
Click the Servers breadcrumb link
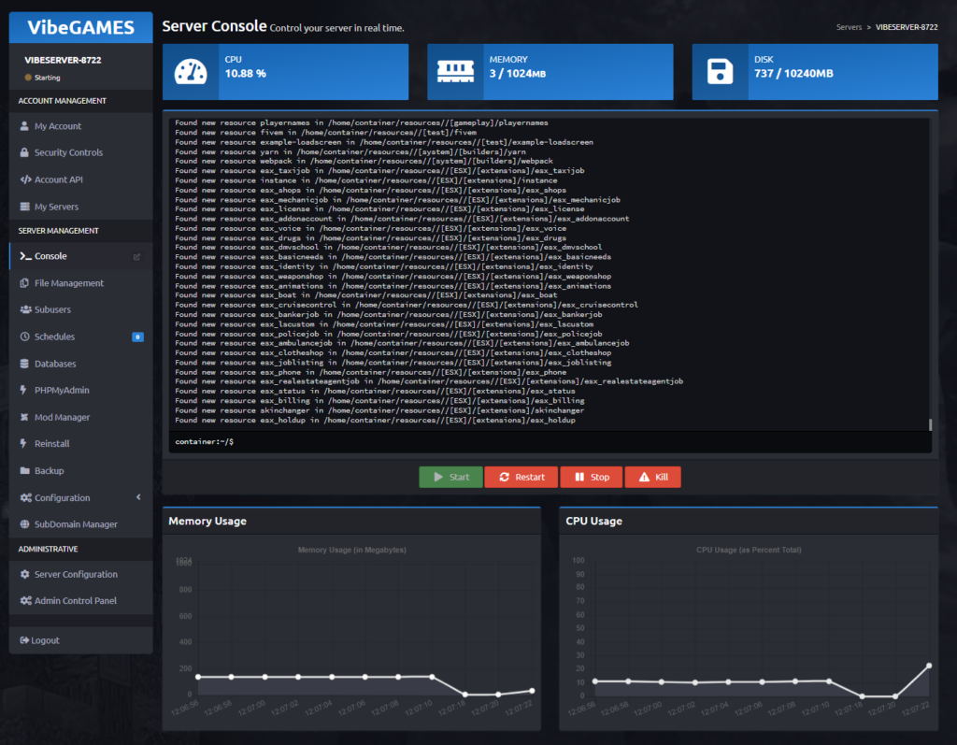pyautogui.click(x=849, y=27)
